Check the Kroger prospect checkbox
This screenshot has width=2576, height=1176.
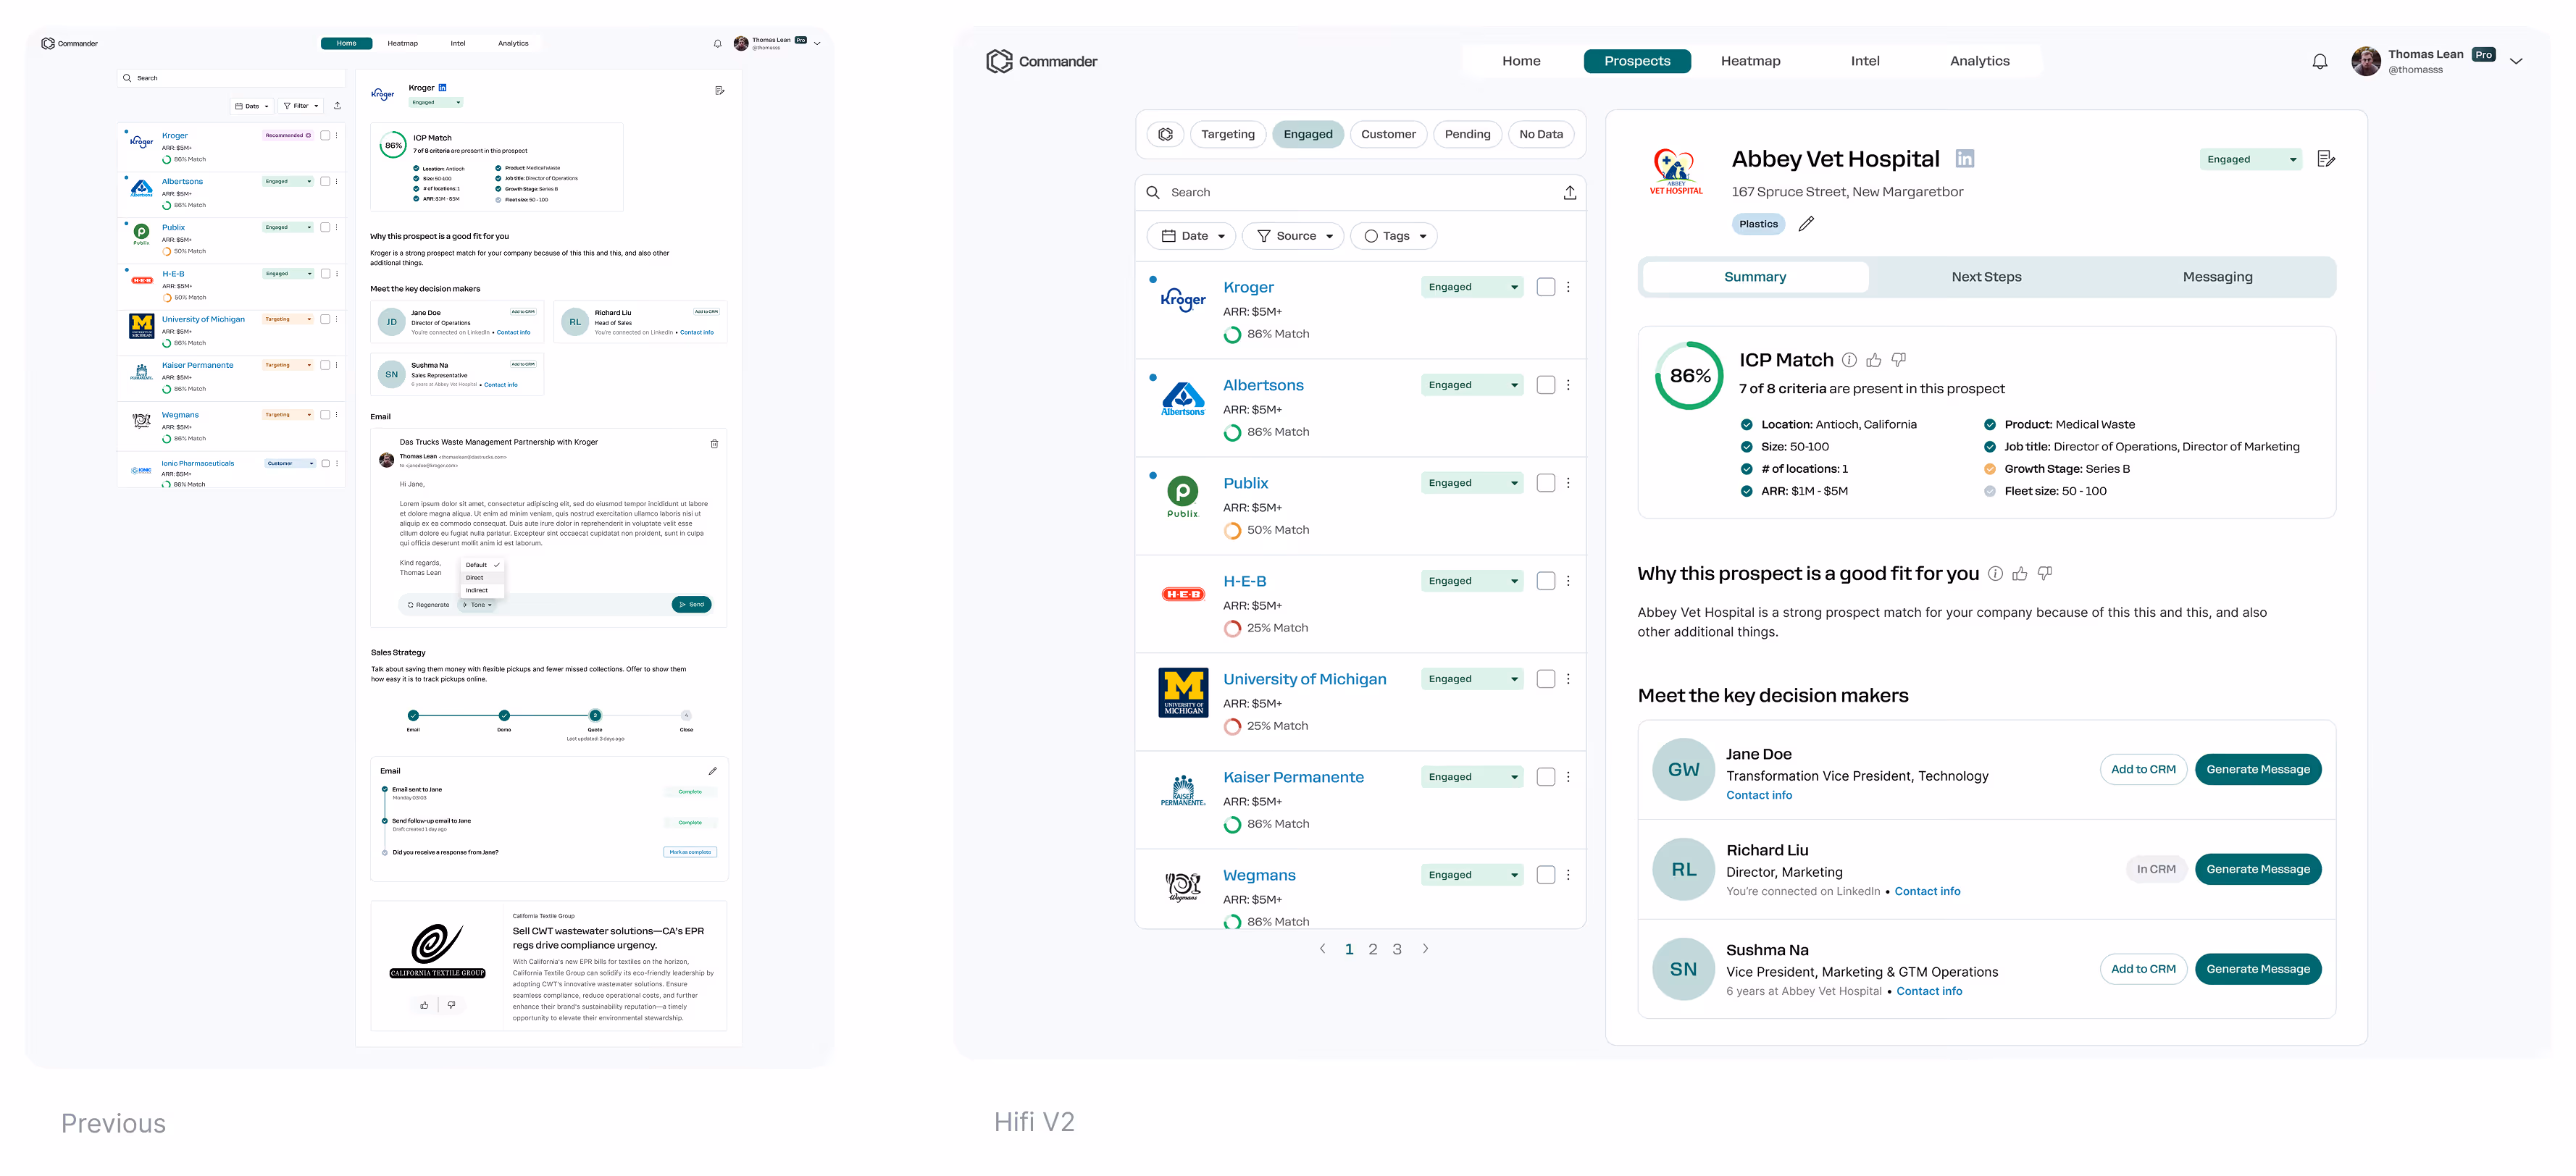pos(1545,287)
